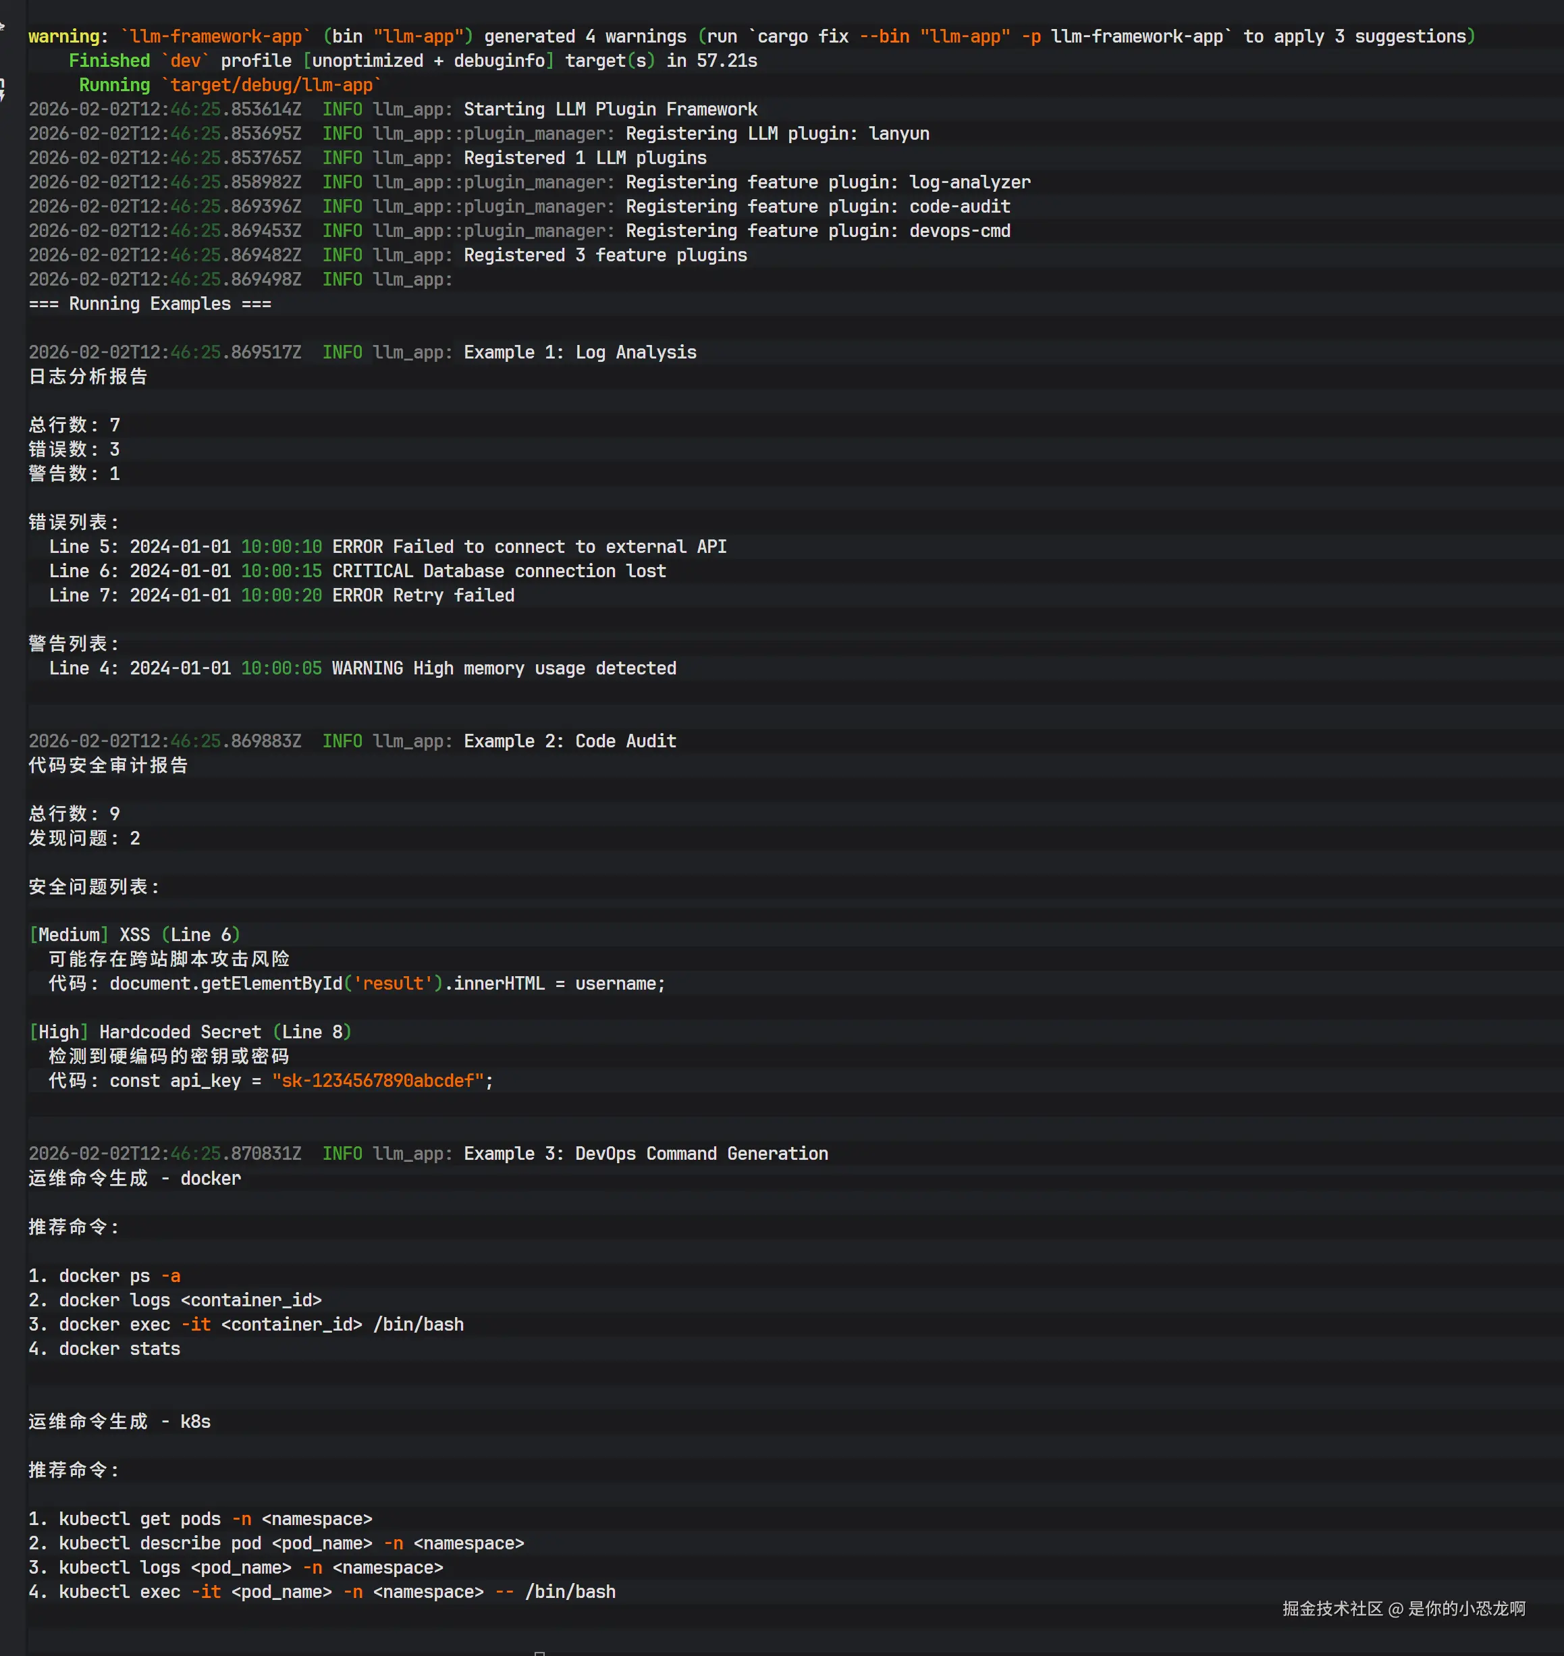Click the watermark text in bottom-right corner

pyautogui.click(x=1403, y=1609)
